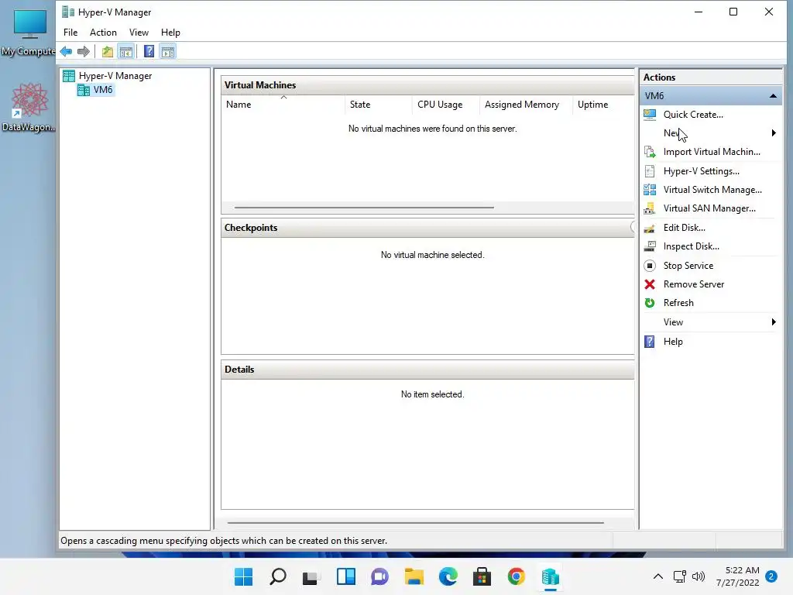Image resolution: width=793 pixels, height=595 pixels.
Task: Click Import Virtual Machine... action
Action: 712,152
